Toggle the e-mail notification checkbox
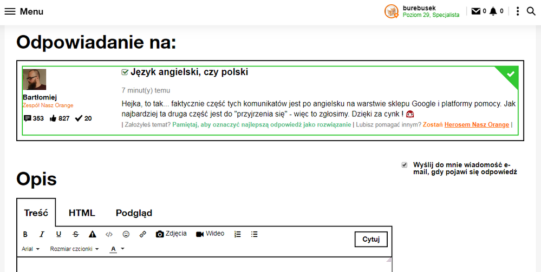Image resolution: width=541 pixels, height=272 pixels. click(x=405, y=165)
